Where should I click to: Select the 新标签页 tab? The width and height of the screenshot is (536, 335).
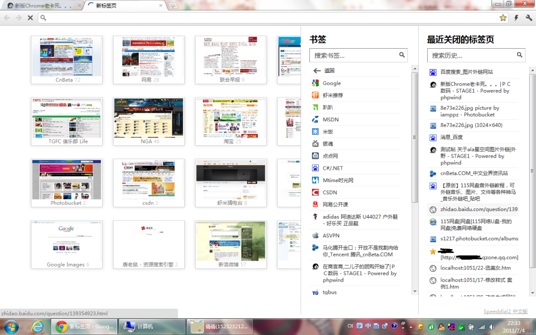tap(125, 5)
